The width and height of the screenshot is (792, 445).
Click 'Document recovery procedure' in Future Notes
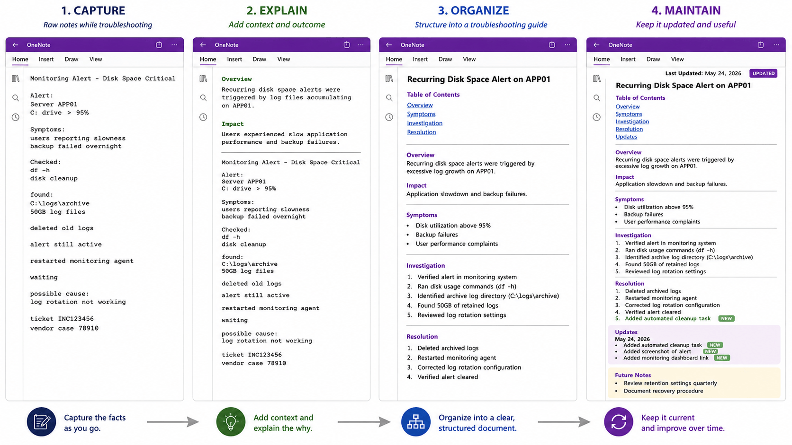point(663,391)
